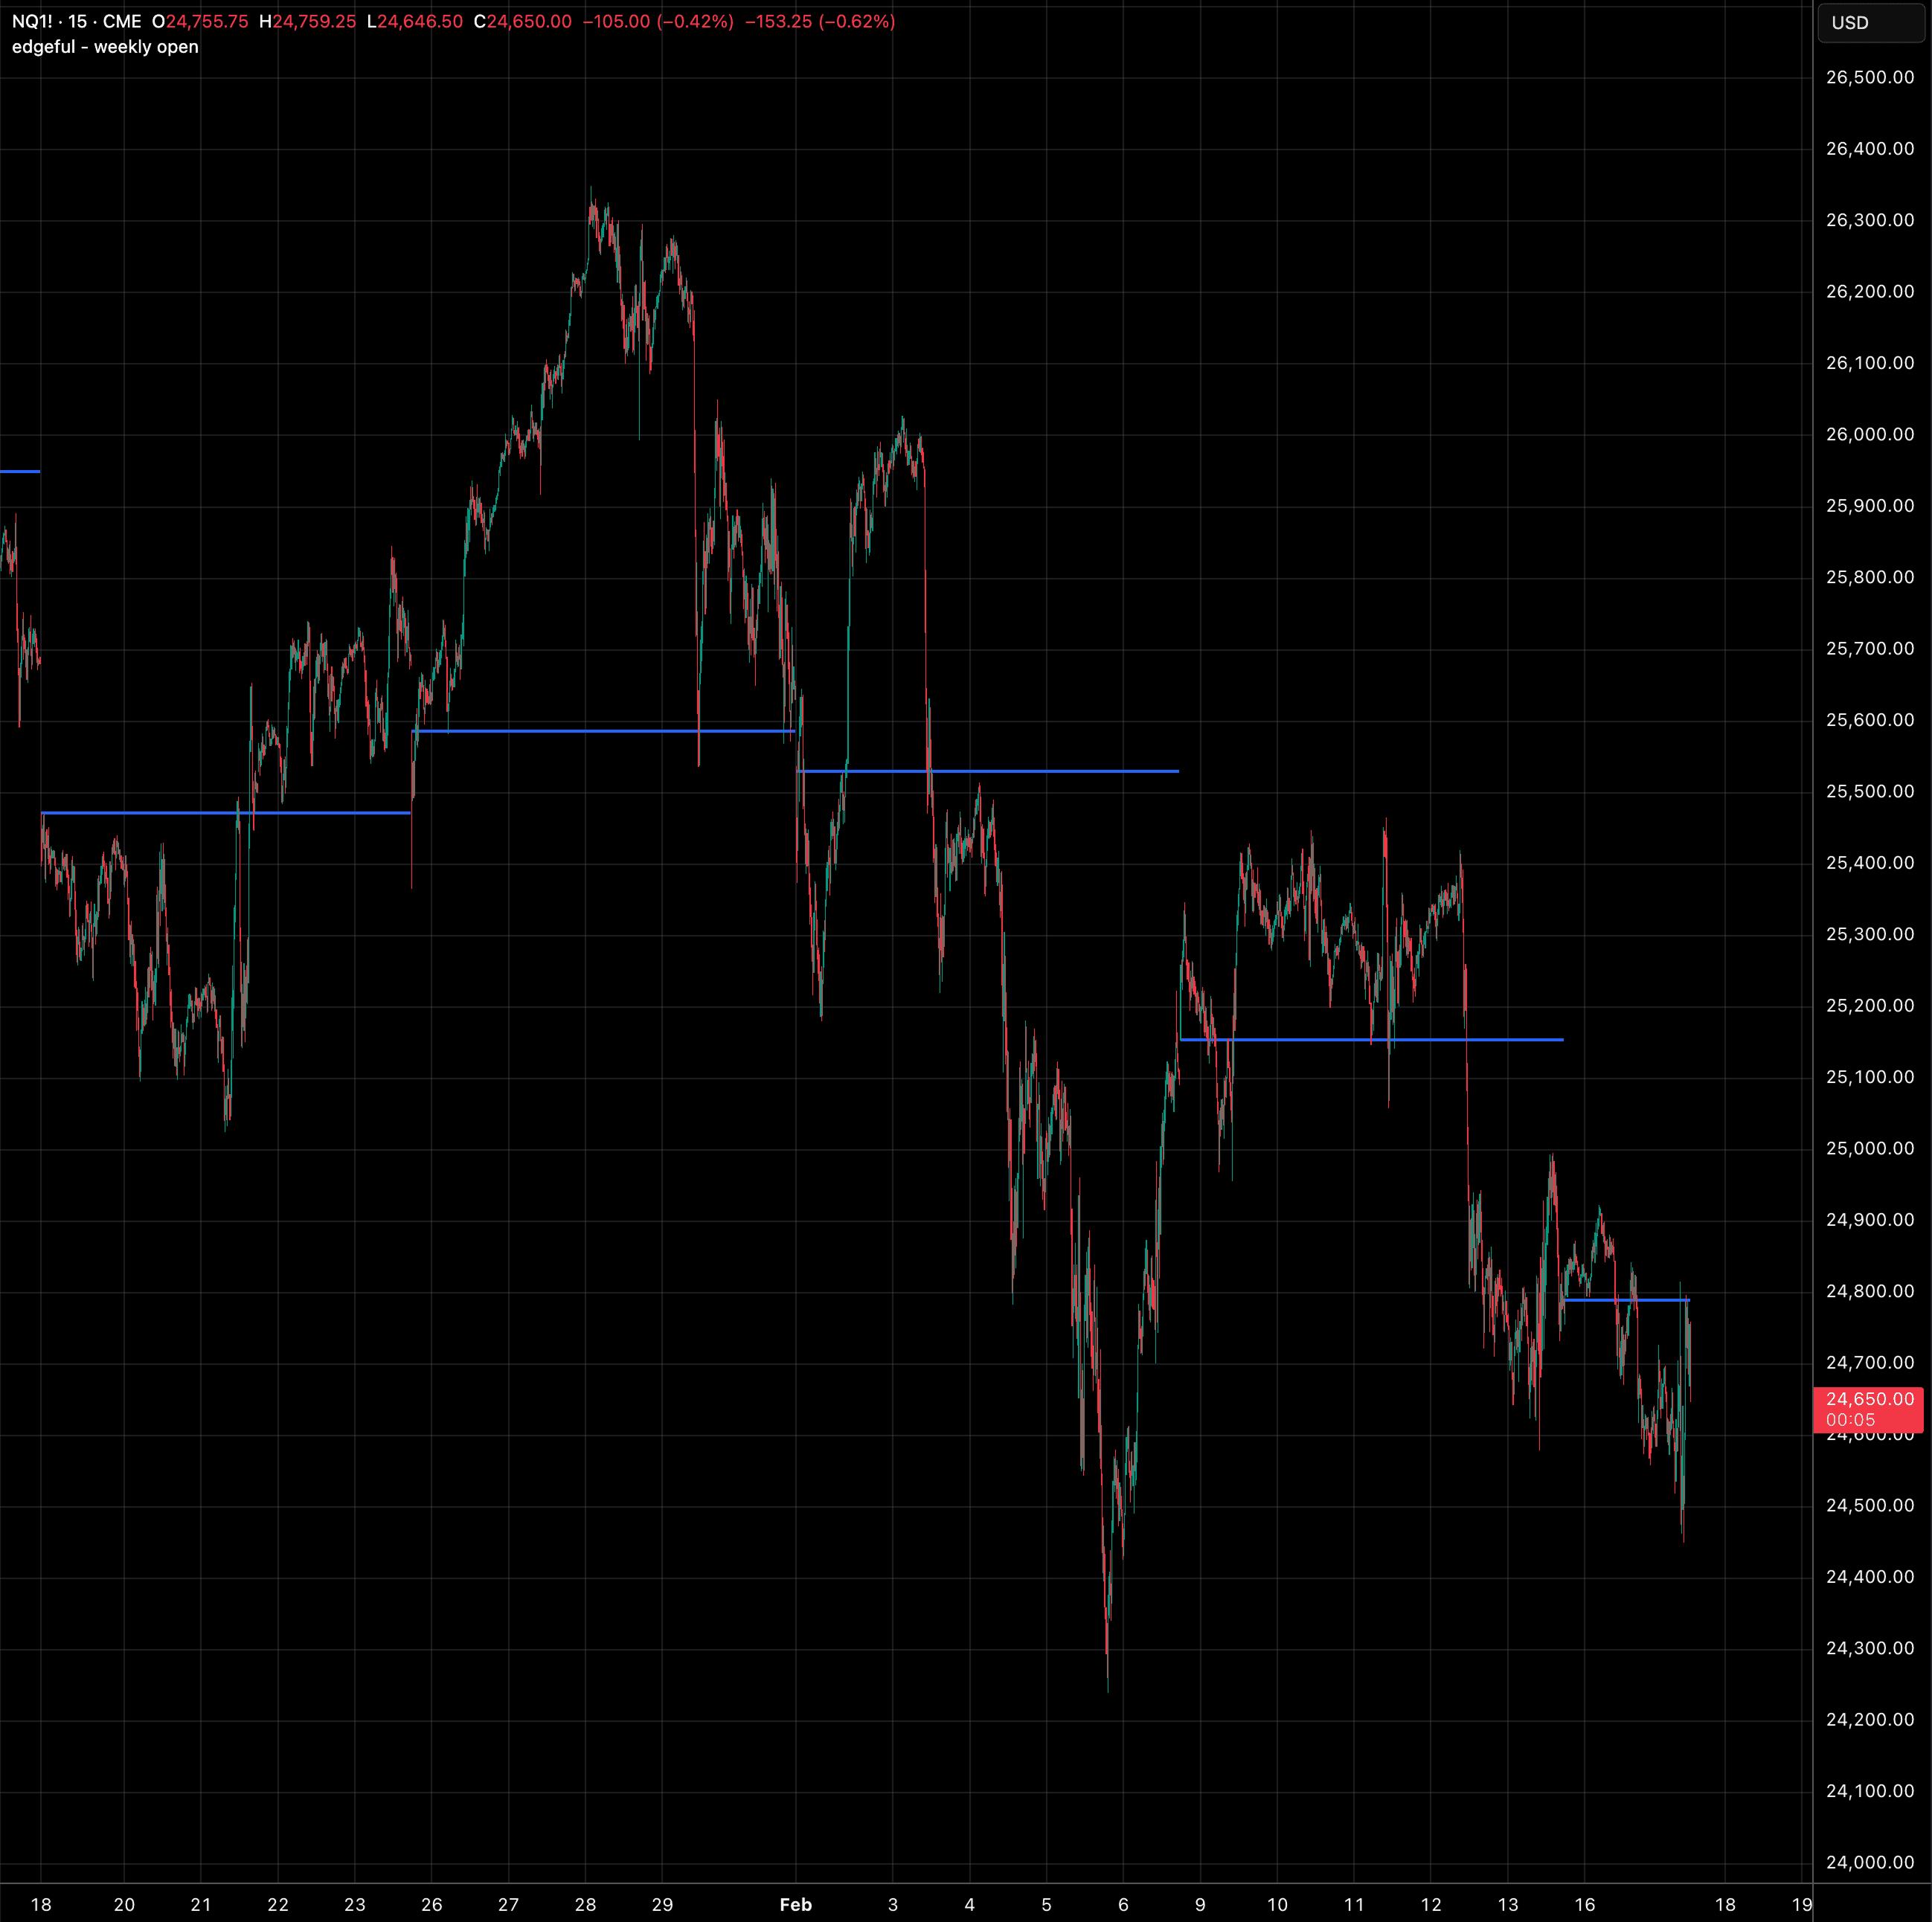Click the 26,500.00 price scale label
The image size is (1932, 1922).
coord(1869,78)
